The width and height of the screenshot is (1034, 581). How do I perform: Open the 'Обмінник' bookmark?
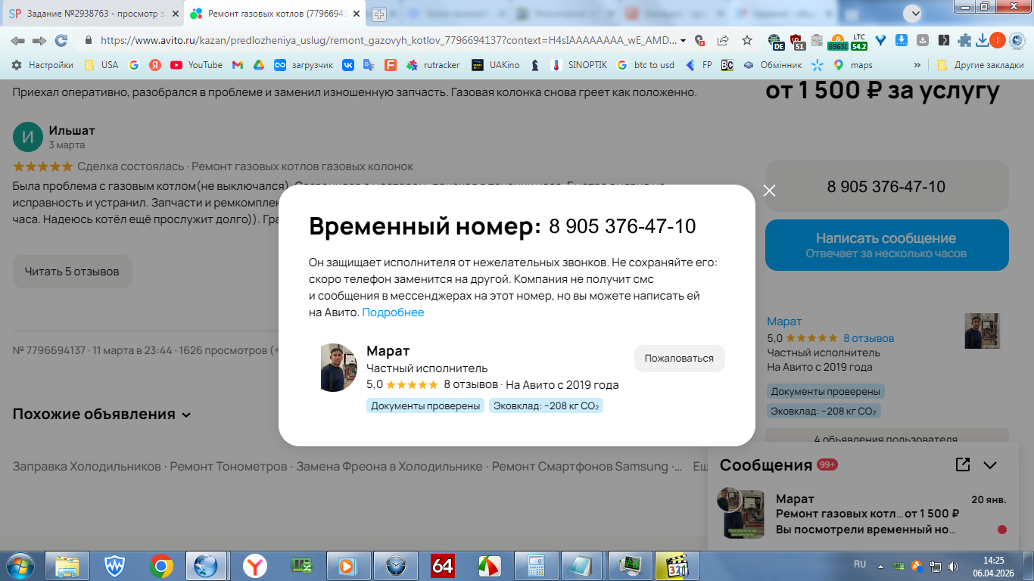(x=772, y=65)
